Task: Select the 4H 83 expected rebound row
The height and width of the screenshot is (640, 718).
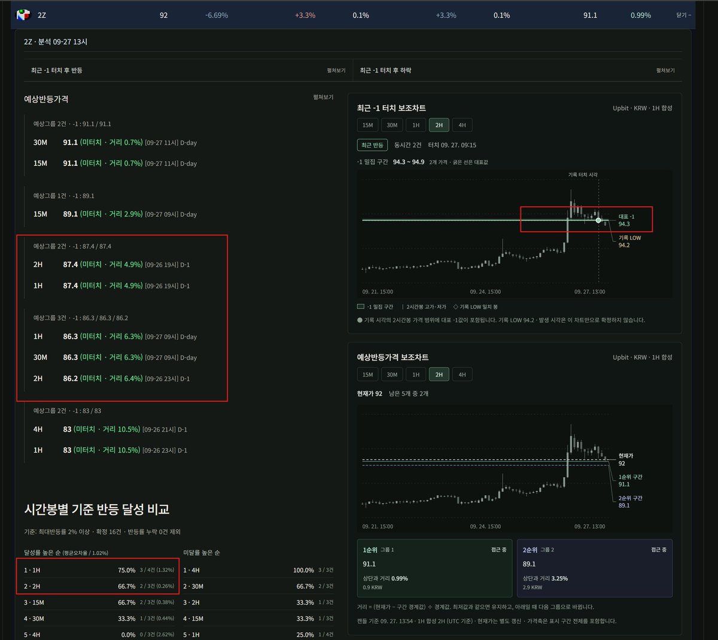Action: pos(111,429)
